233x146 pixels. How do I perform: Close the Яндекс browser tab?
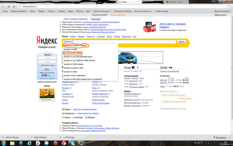pos(140,2)
